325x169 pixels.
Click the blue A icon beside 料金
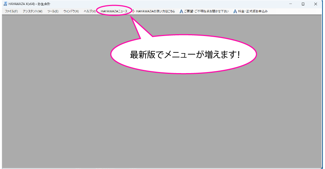pyautogui.click(x=235, y=11)
